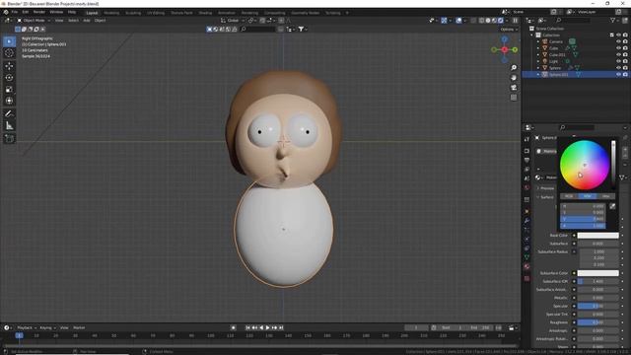Viewport: 631px width, 355px height.
Task: Collapse the Collection tree in outliner
Action: click(532, 35)
